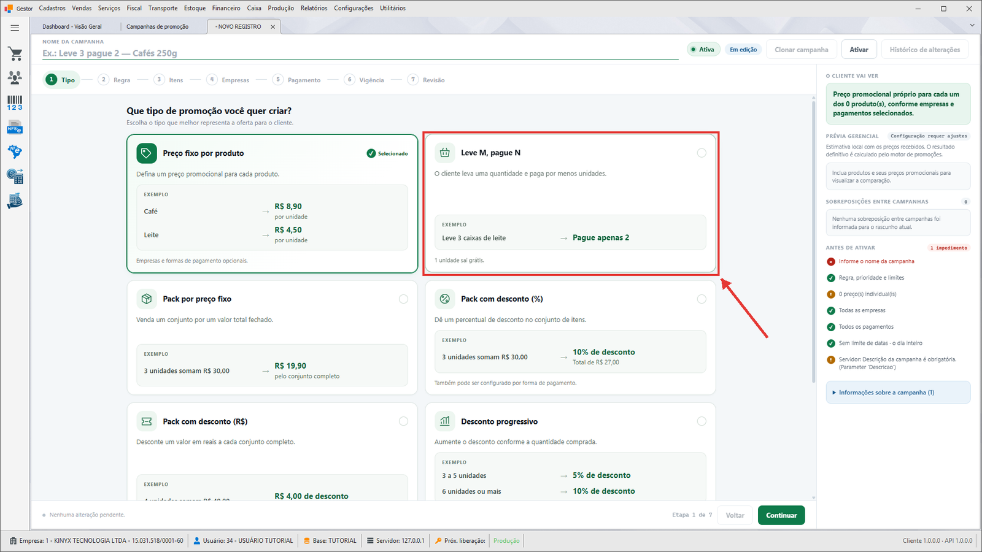982x552 pixels.
Task: Select the Desconto progressivo radio button
Action: click(702, 421)
